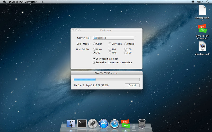The image size is (212, 132).
Task: Open Safari from the Dock
Action: point(115,124)
